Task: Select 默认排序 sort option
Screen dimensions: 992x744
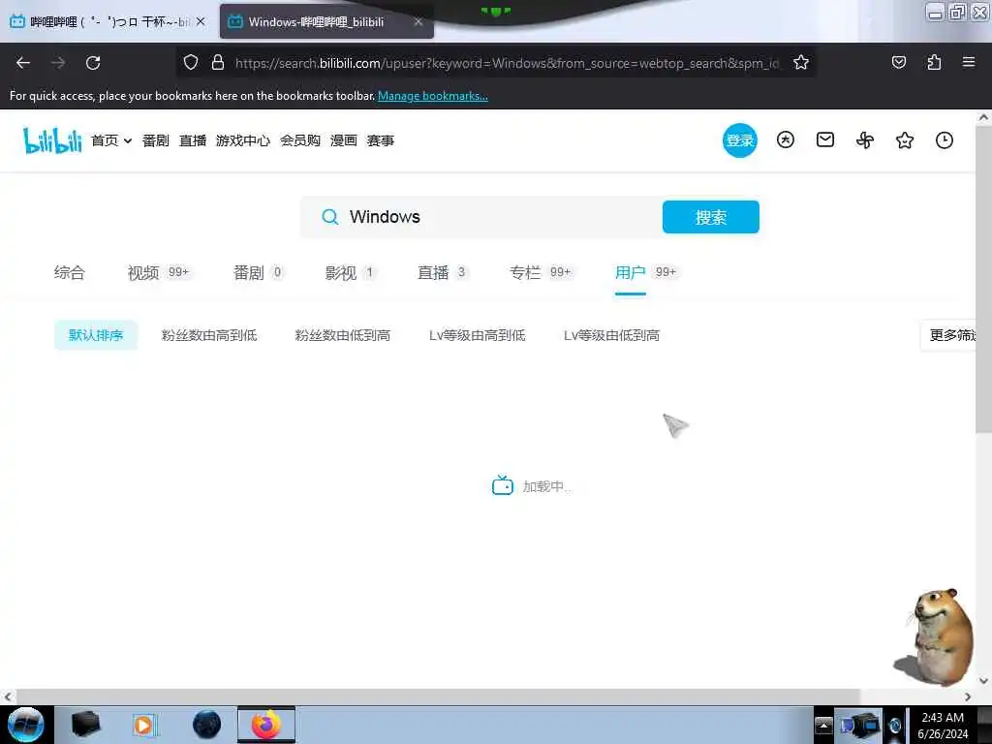Action: click(x=96, y=335)
